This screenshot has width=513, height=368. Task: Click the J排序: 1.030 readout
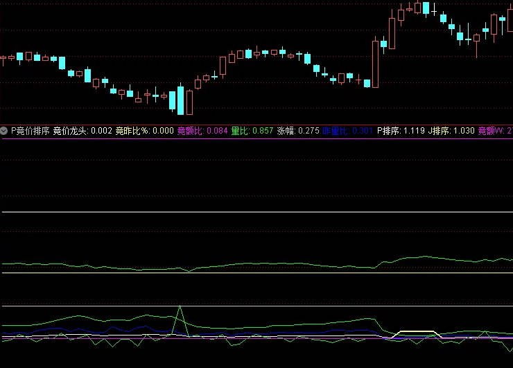[451, 131]
